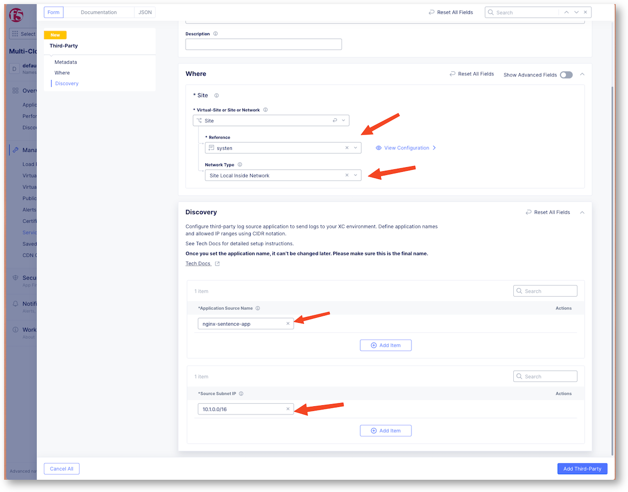This screenshot has width=628, height=492.
Task: Click the swap icon inside the Site dropdown
Action: [x=335, y=121]
